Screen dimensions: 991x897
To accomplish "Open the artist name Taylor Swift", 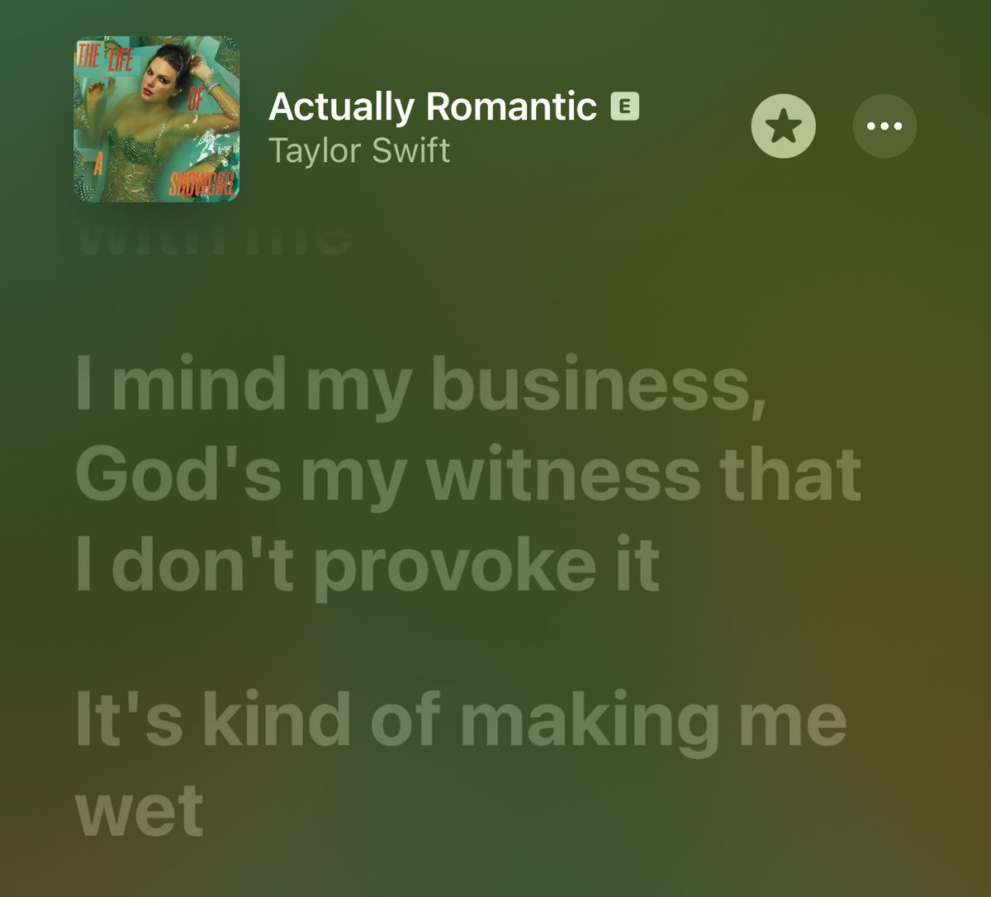I will (359, 151).
